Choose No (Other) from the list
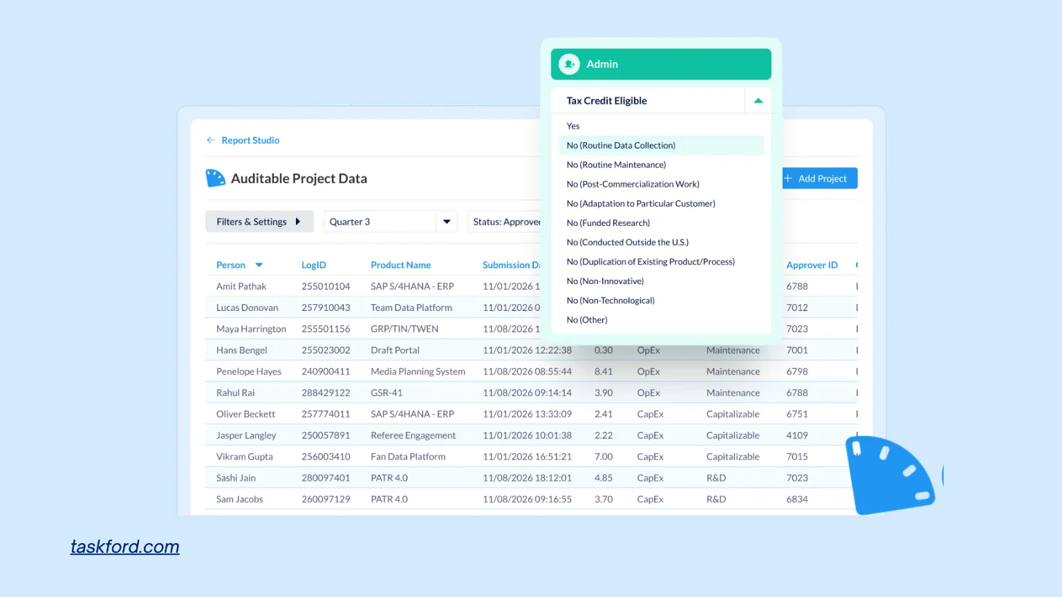Screen dimensions: 1062x597 587,320
